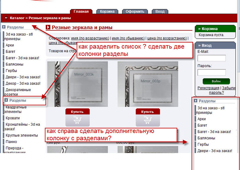Screen dimensions: 240x170
Task: Click Купить under Mirror_003k
Action: pyautogui.click(x=77, y=117)
